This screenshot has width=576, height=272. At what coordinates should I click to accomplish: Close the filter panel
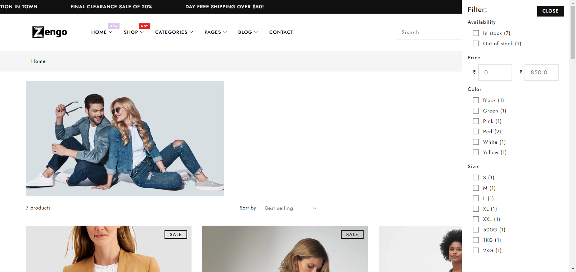coord(550,11)
